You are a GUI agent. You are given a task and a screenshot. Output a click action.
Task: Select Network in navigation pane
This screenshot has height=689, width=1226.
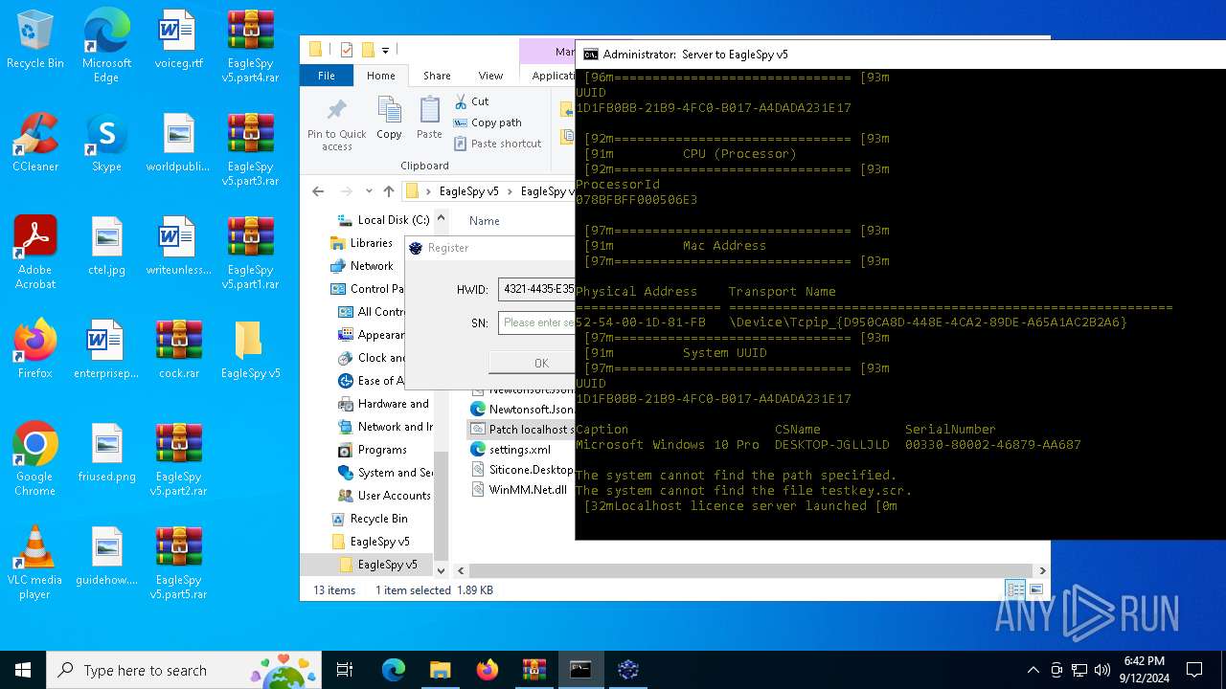pyautogui.click(x=361, y=266)
